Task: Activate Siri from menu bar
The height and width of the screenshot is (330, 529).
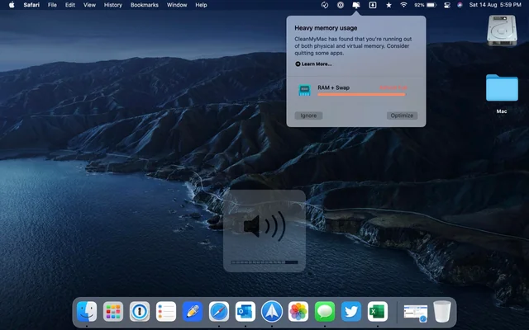Action: [x=460, y=5]
